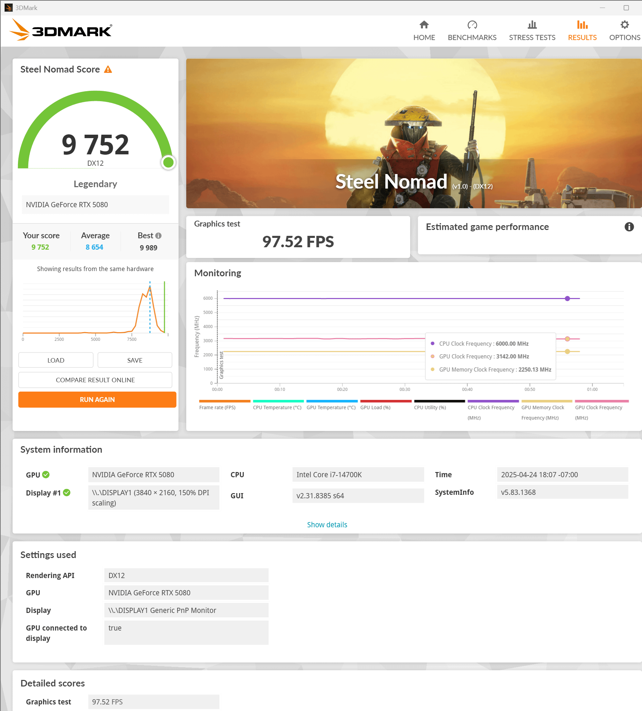Open the OPTIONS gear icon
642x711 pixels.
click(x=624, y=25)
